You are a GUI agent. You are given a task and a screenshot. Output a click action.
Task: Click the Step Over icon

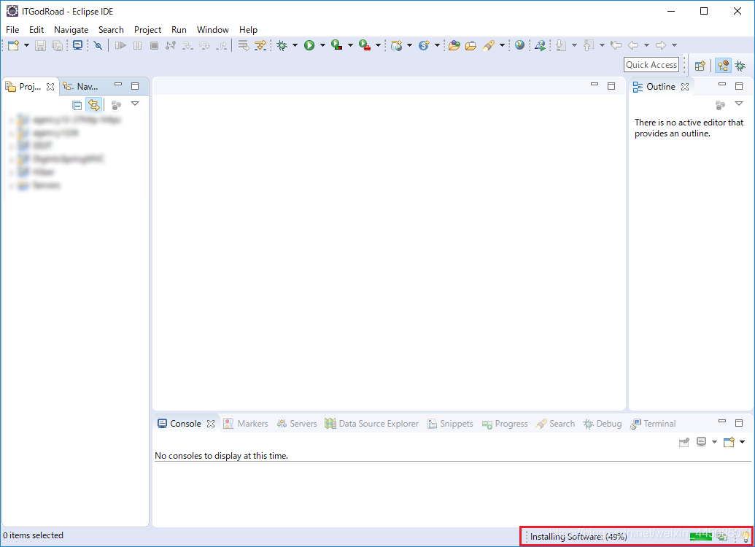205,45
